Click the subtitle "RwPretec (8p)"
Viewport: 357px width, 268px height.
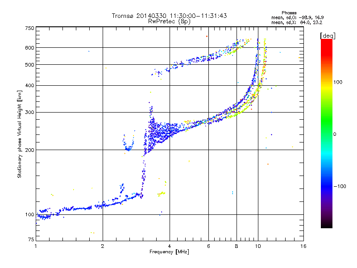169,21
